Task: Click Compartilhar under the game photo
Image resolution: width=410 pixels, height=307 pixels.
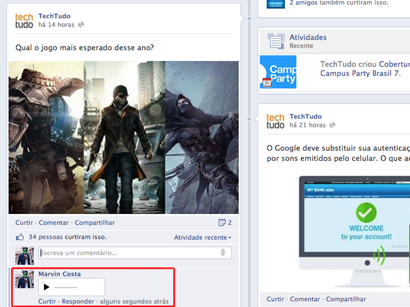Action: coord(94,223)
